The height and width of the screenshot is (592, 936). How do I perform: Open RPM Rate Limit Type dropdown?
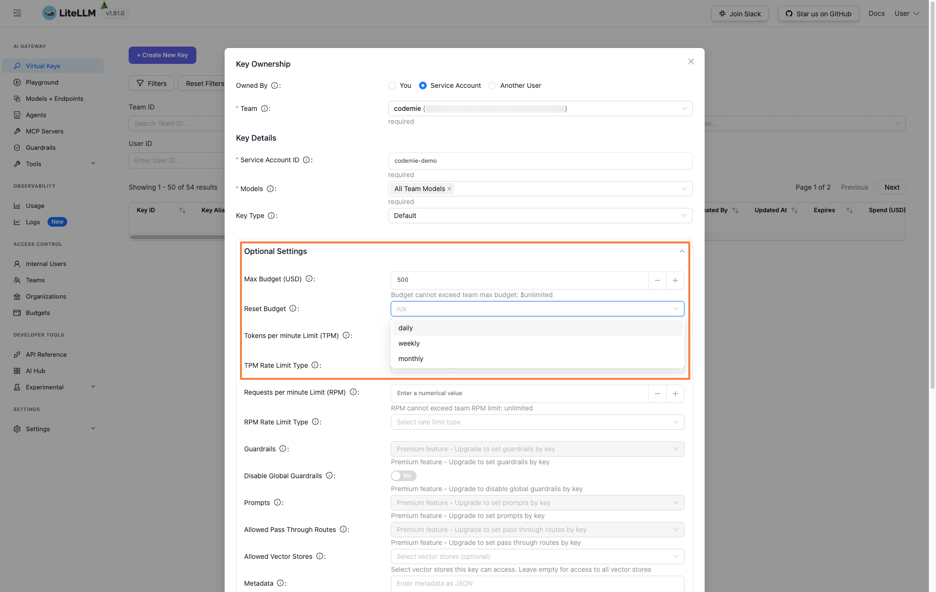coord(537,422)
